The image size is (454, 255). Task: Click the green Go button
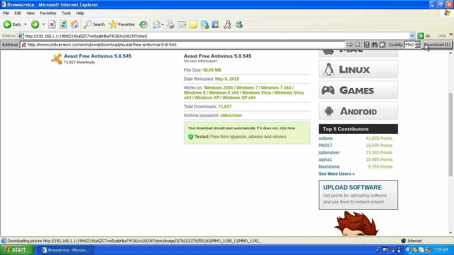pyautogui.click(x=424, y=36)
